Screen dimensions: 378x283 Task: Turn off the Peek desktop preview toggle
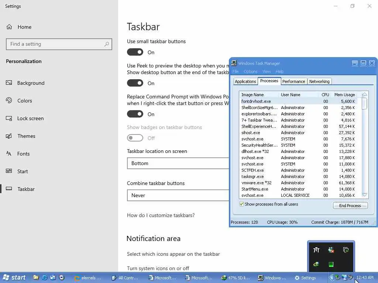[135, 83]
